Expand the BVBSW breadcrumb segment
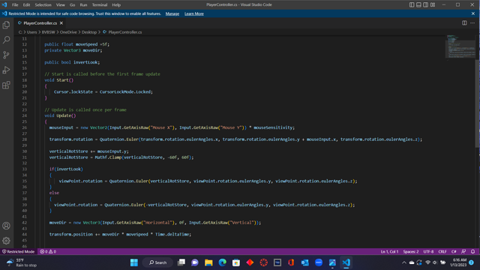The width and height of the screenshot is (480, 270). point(48,32)
